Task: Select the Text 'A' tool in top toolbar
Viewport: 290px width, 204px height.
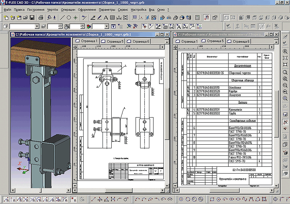Action: [106, 18]
